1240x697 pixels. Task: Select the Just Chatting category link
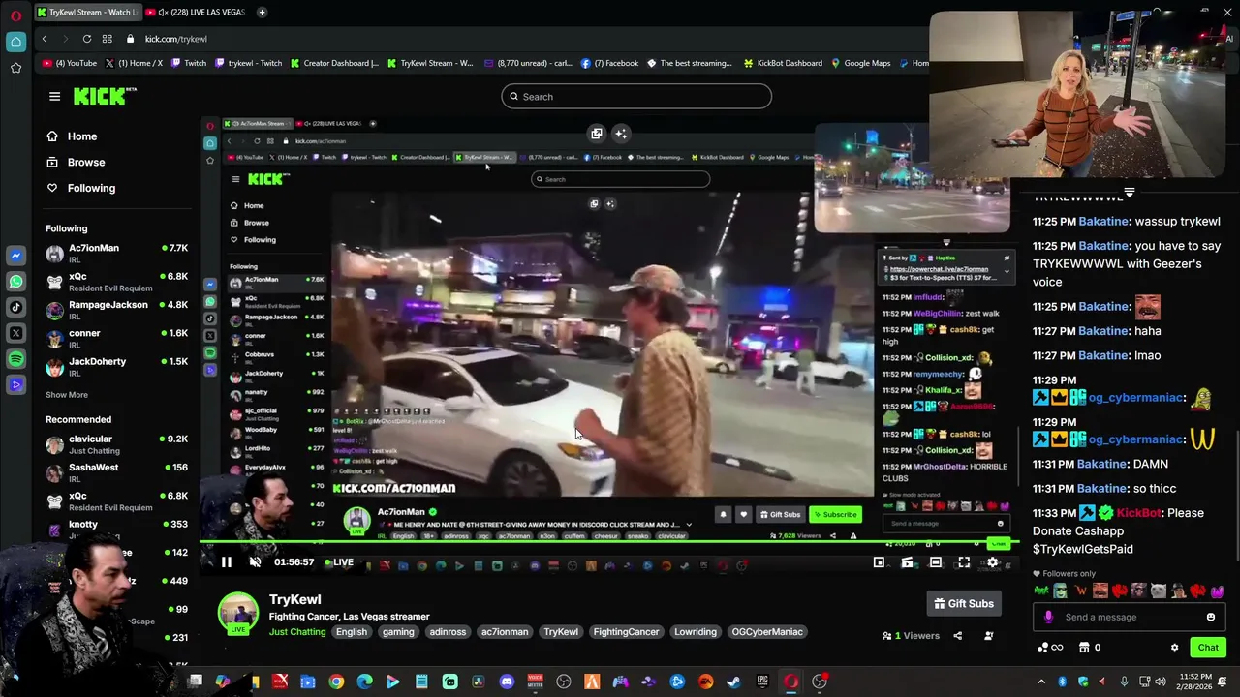point(297,632)
